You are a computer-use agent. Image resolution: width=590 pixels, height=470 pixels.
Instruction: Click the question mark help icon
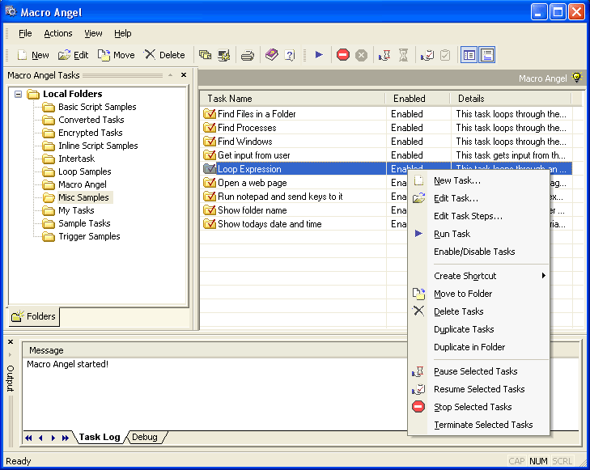tap(290, 56)
